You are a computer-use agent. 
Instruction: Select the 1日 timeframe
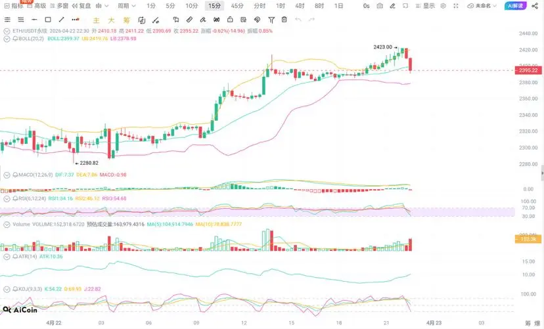tap(338, 6)
